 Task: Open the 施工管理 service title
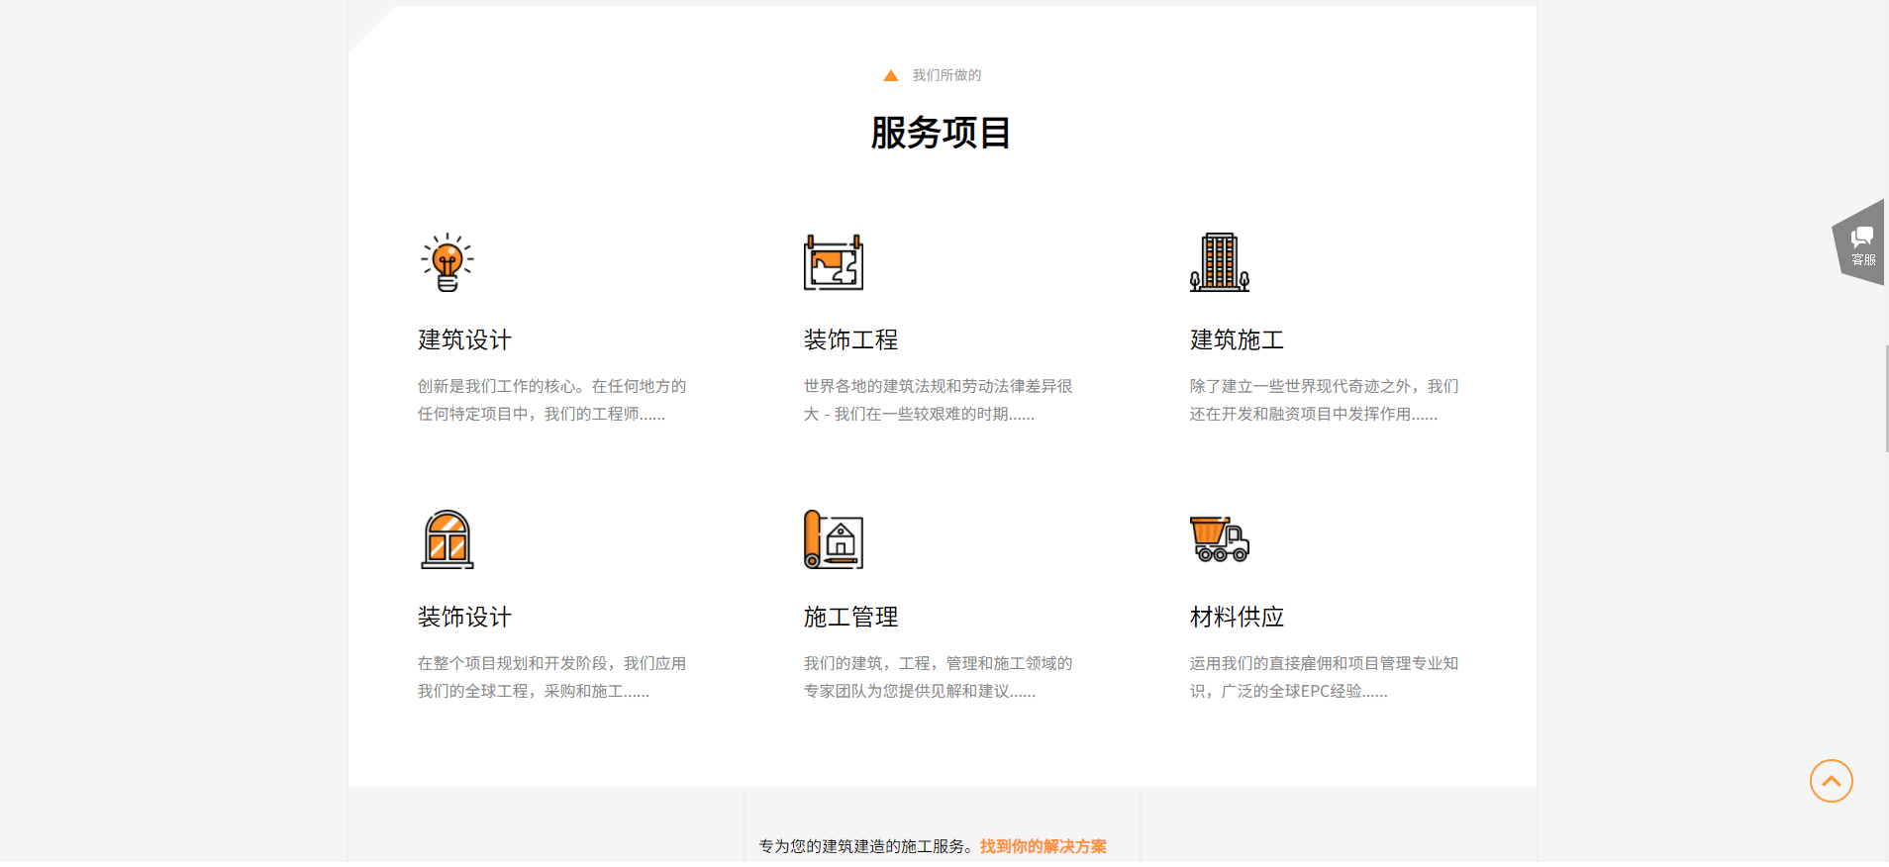850,617
